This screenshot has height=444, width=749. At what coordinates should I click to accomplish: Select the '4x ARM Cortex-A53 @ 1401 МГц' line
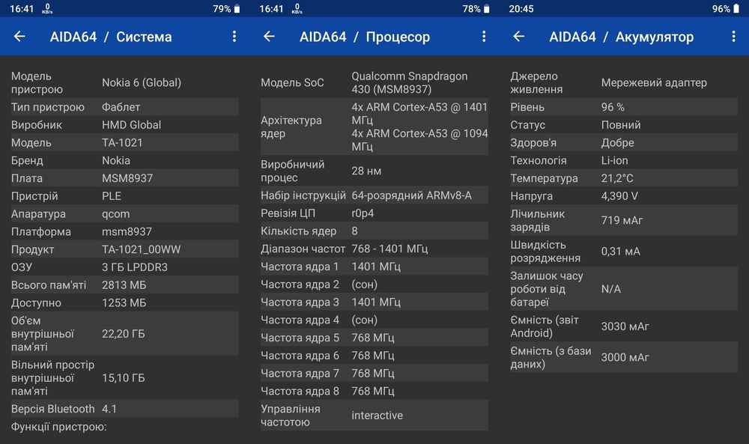click(419, 114)
